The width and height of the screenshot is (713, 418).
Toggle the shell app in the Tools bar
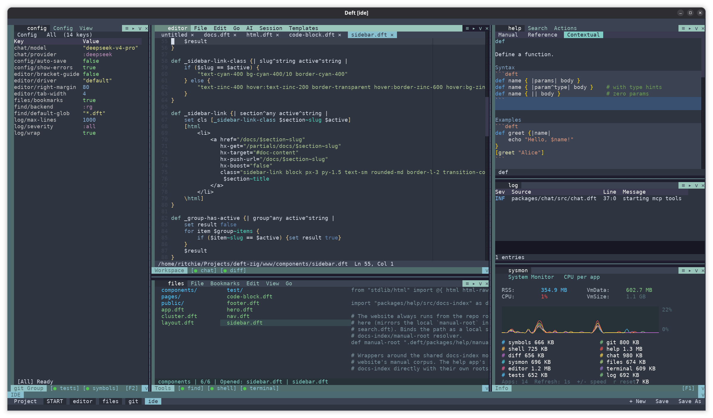pos(222,388)
